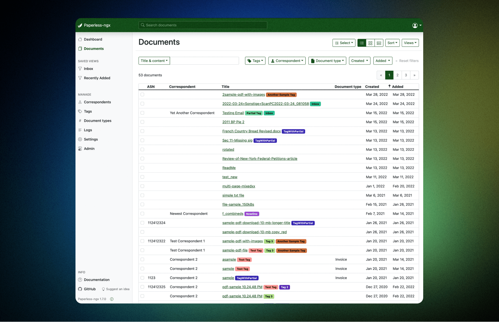Open Correspondents management page

97,102
